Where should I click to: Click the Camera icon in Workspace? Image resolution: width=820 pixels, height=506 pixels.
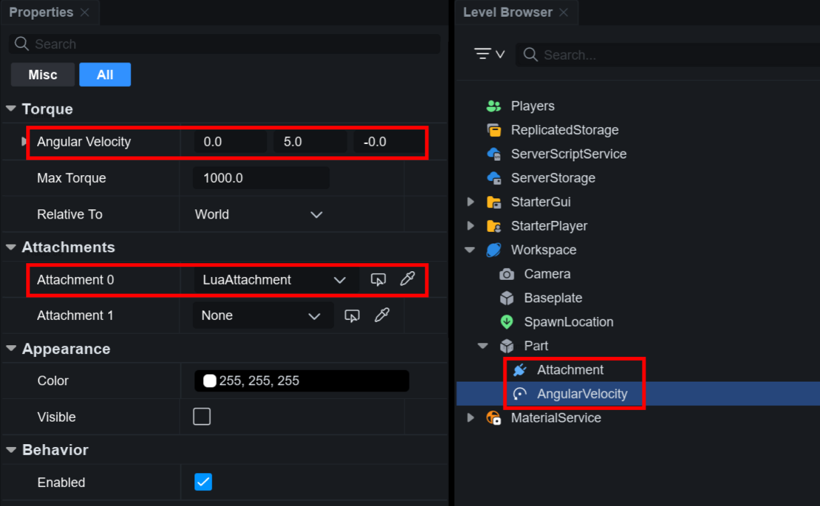click(x=507, y=274)
